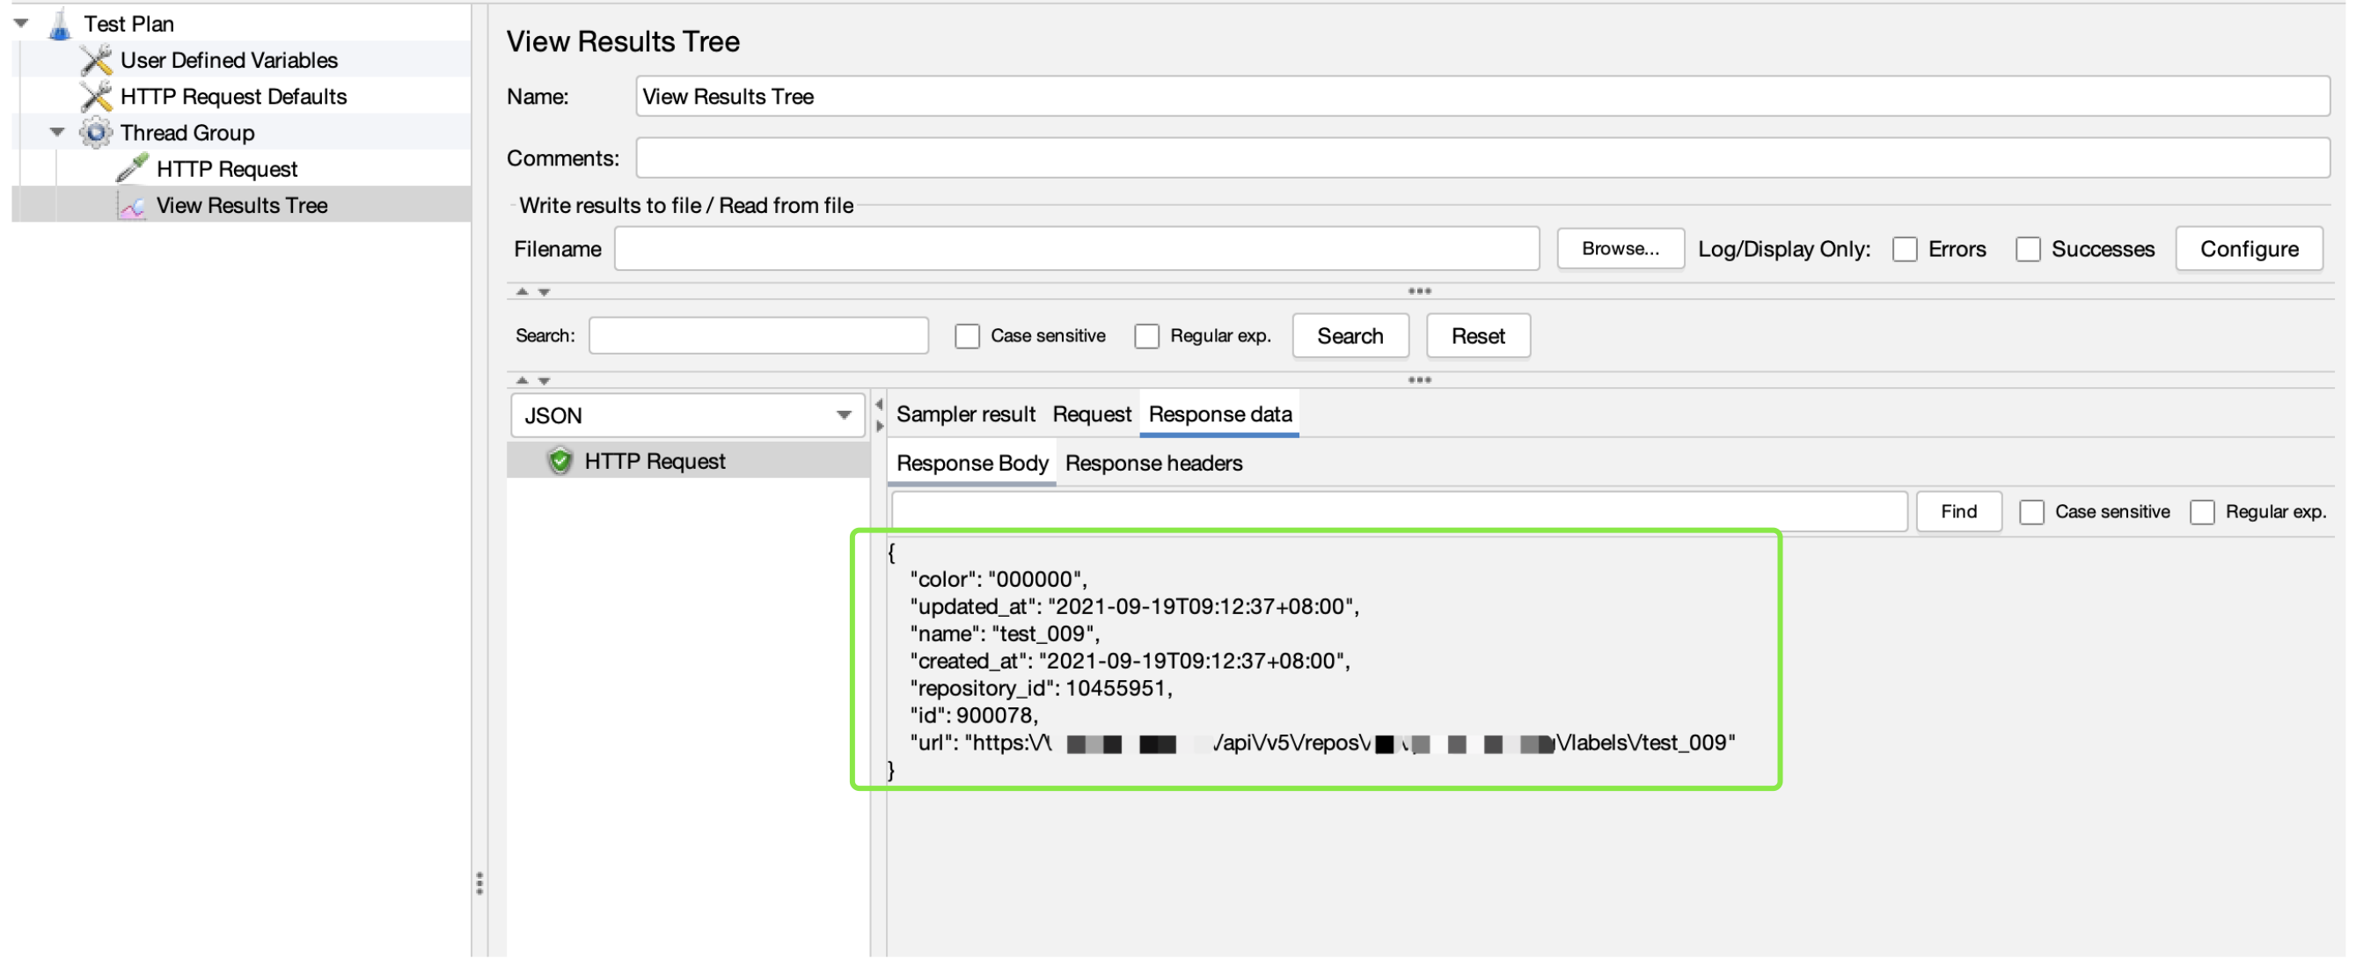Viewport: 2356px width, 966px height.
Task: Click into the Filename input field
Action: coord(1079,250)
